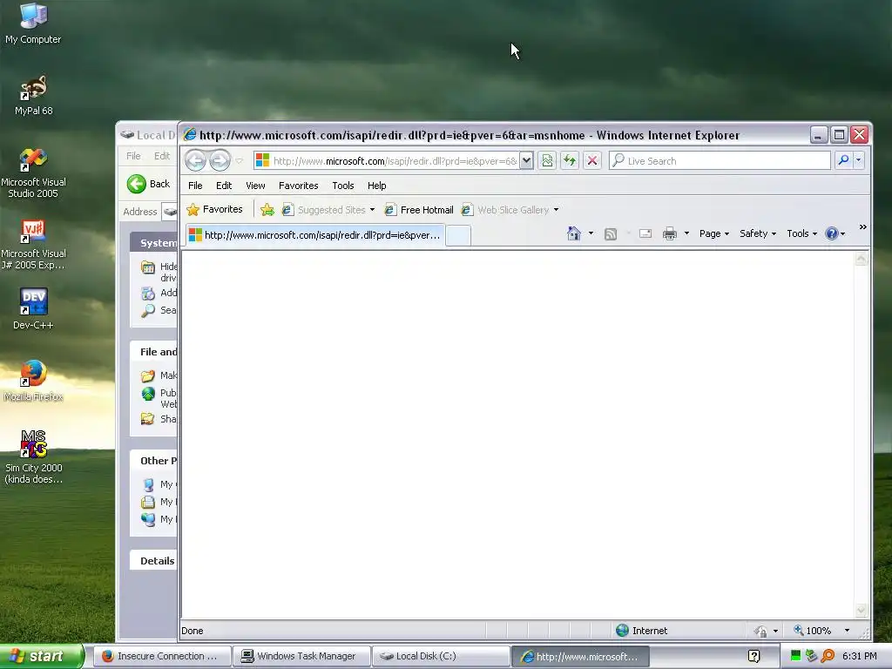
Task: Click the Protected Mode security icon
Action: point(760,631)
